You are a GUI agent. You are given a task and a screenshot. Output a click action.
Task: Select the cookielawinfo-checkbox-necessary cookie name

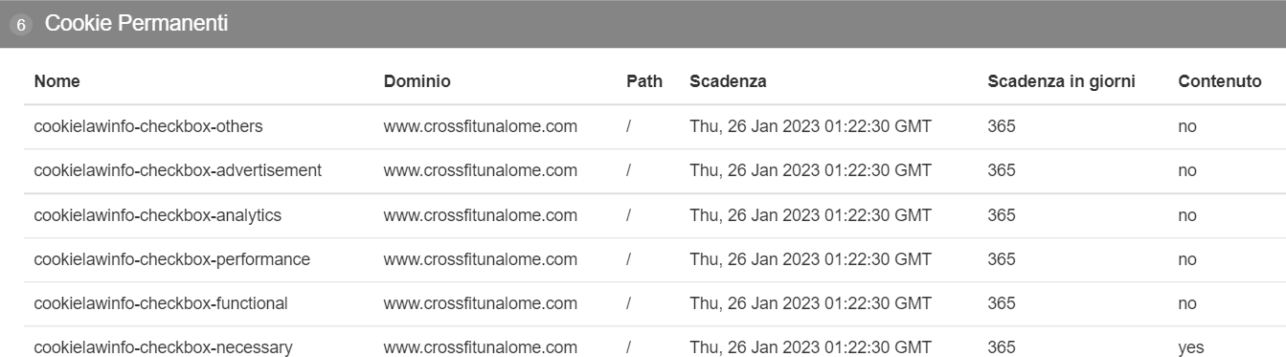[x=164, y=347]
